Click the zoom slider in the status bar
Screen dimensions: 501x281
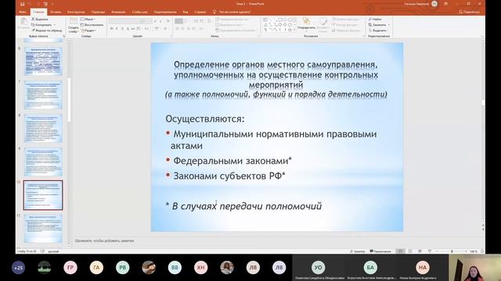(x=452, y=251)
